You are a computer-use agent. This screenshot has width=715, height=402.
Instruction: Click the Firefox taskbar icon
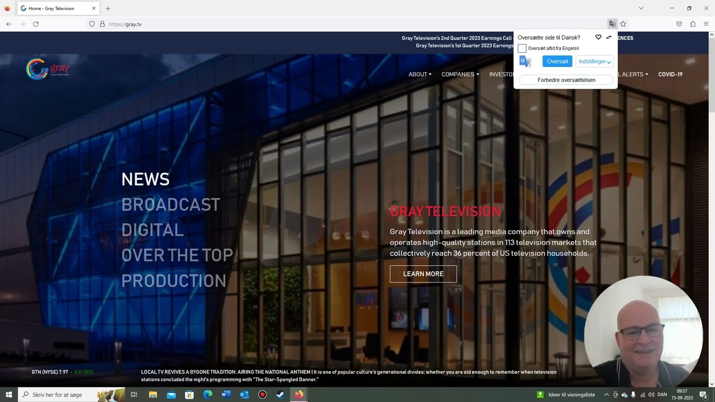click(299, 395)
